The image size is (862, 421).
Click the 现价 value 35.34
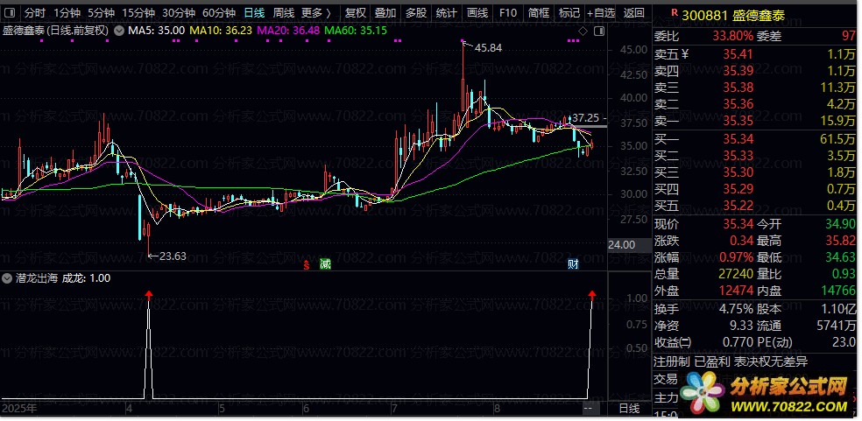coord(738,224)
